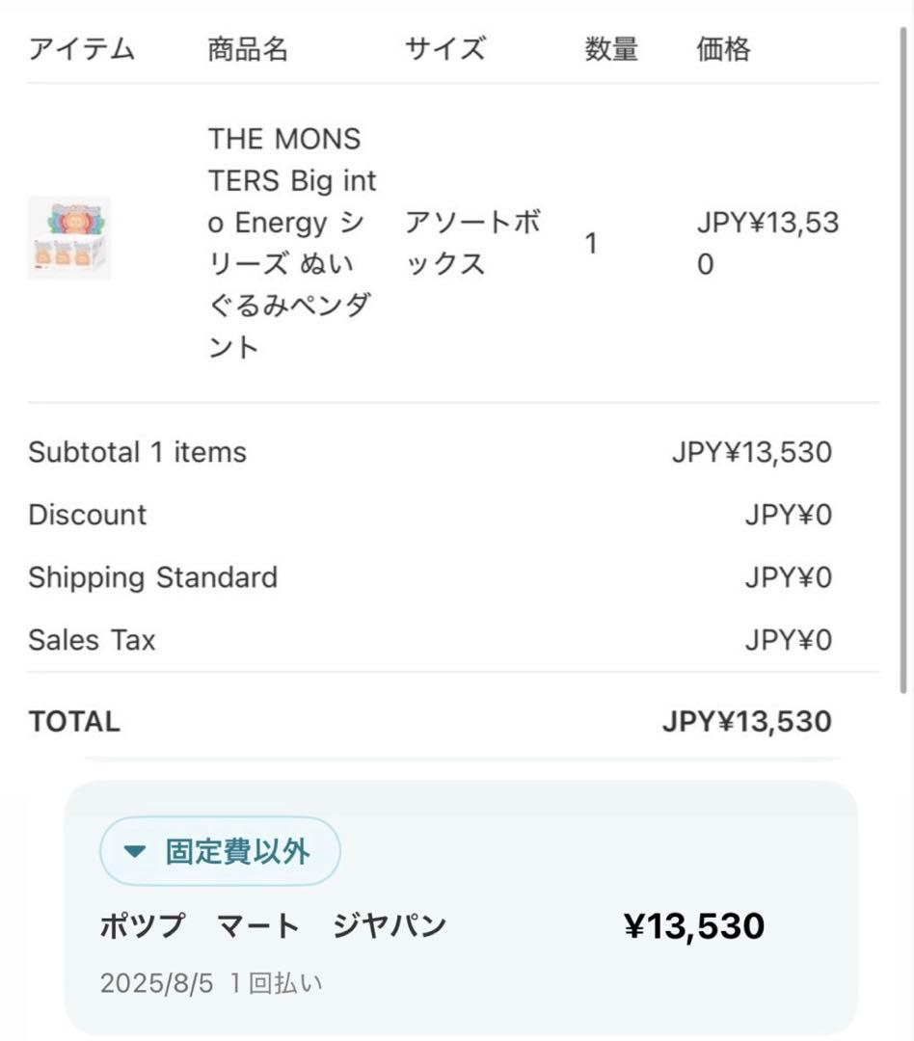Expand the 固定費以外 category dropdown
This screenshot has width=914, height=1041.
[220, 851]
